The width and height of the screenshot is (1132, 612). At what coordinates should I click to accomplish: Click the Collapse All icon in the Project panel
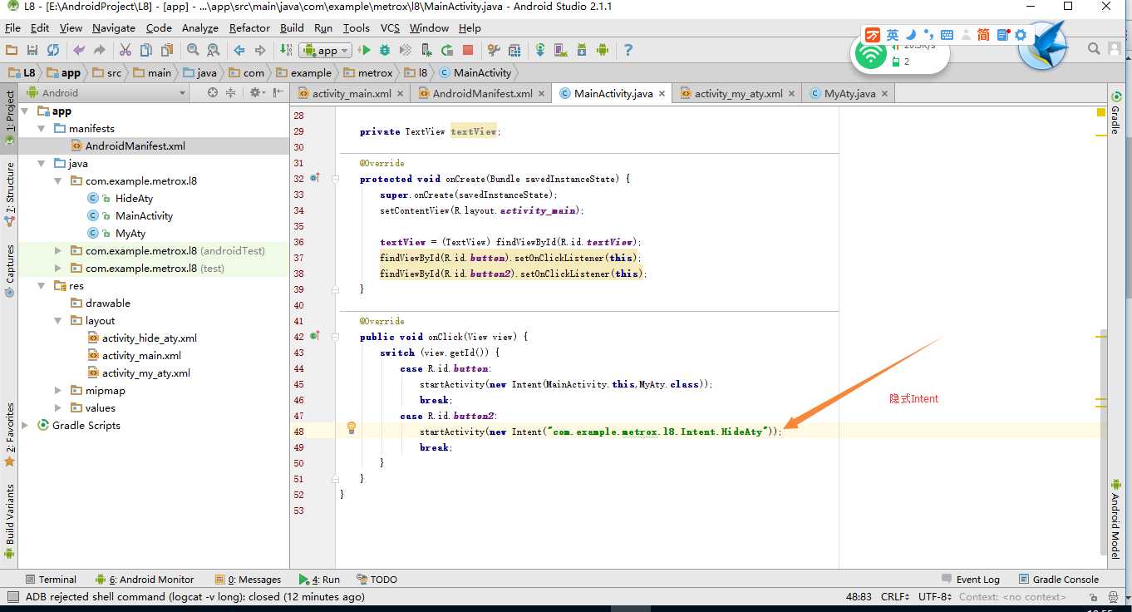pyautogui.click(x=231, y=93)
